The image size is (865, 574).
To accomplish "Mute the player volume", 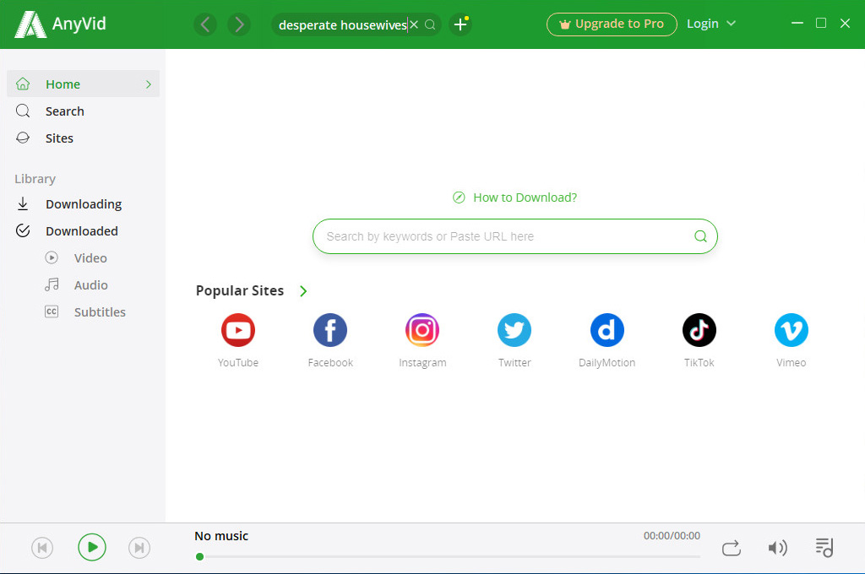I will coord(777,548).
